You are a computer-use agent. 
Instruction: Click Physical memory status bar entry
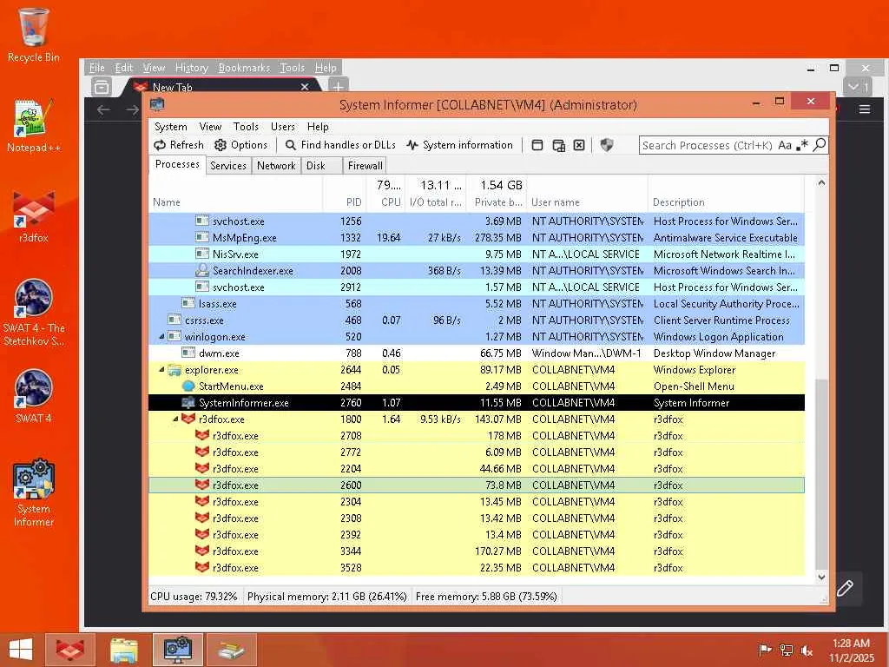click(327, 596)
